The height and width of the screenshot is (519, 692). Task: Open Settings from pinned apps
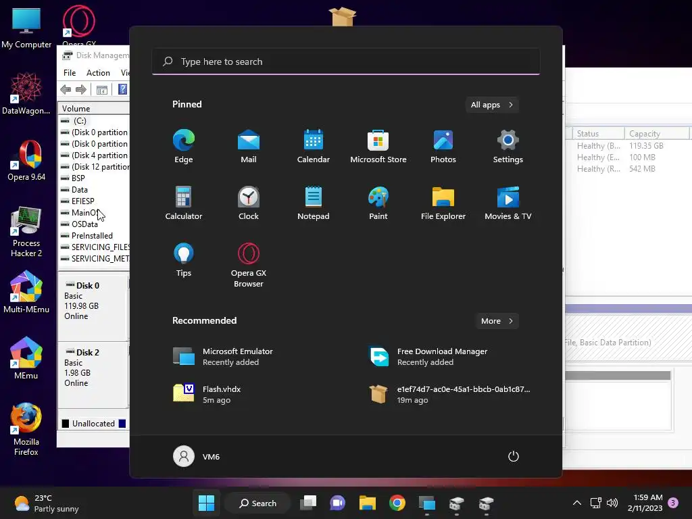pos(508,146)
